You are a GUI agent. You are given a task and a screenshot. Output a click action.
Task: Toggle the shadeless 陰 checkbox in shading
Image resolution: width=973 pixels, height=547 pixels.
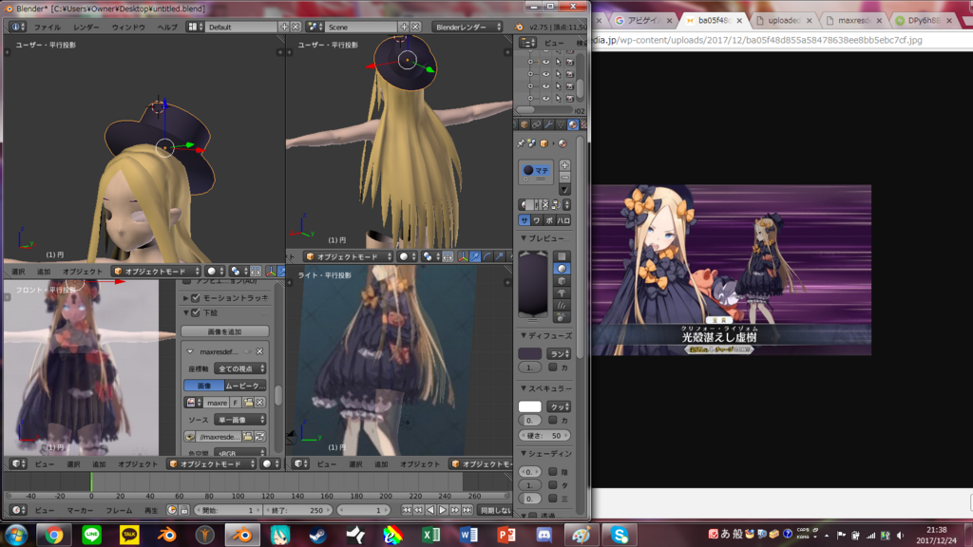coord(553,472)
